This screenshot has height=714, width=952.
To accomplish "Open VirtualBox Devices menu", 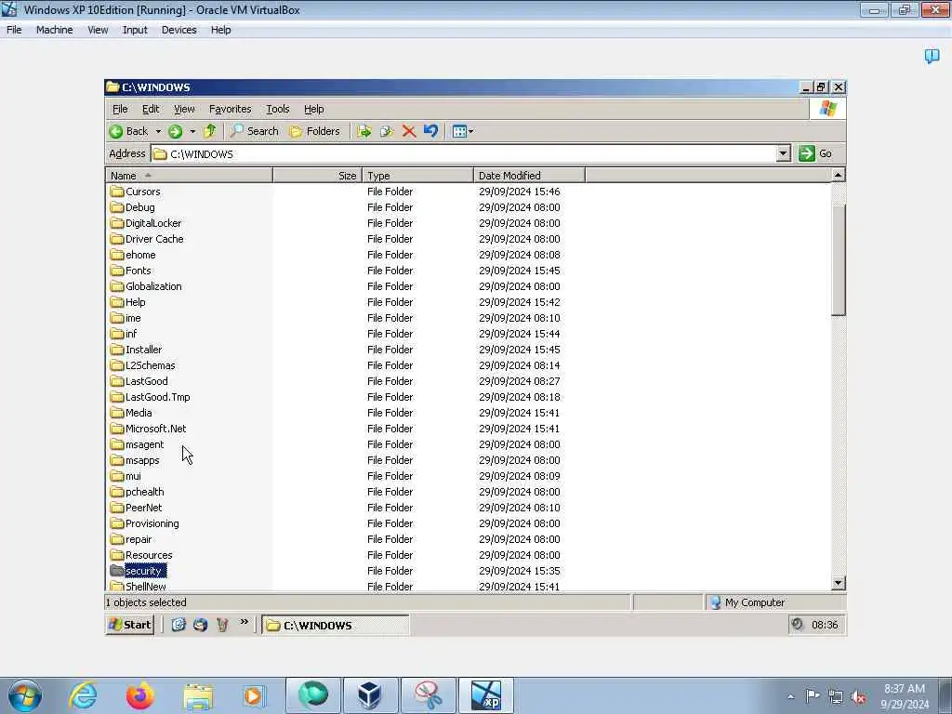I will (x=178, y=30).
